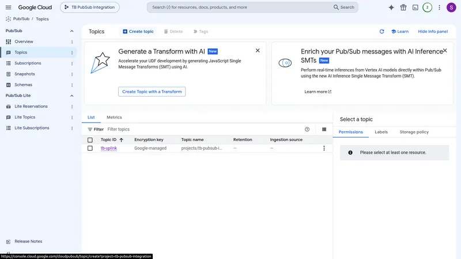The width and height of the screenshot is (461, 259).
Task: Open Lite Topics in sidebar
Action: click(25, 117)
